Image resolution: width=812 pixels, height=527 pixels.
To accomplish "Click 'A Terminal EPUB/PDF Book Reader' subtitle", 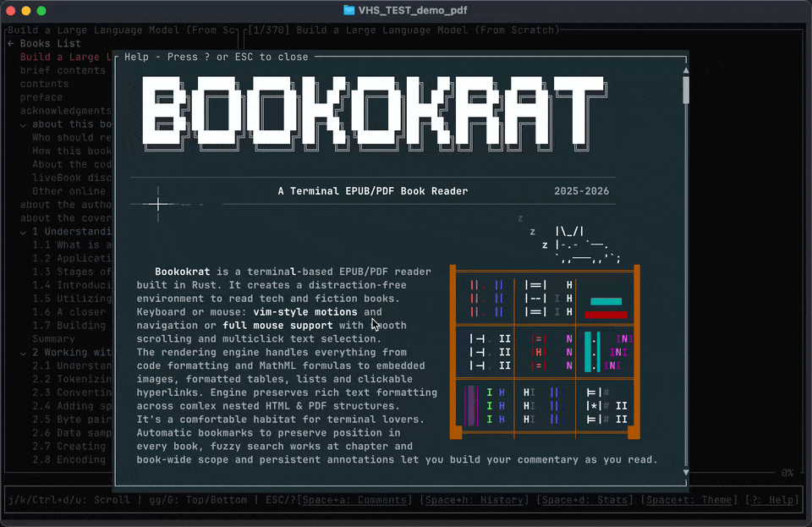I will [x=373, y=191].
